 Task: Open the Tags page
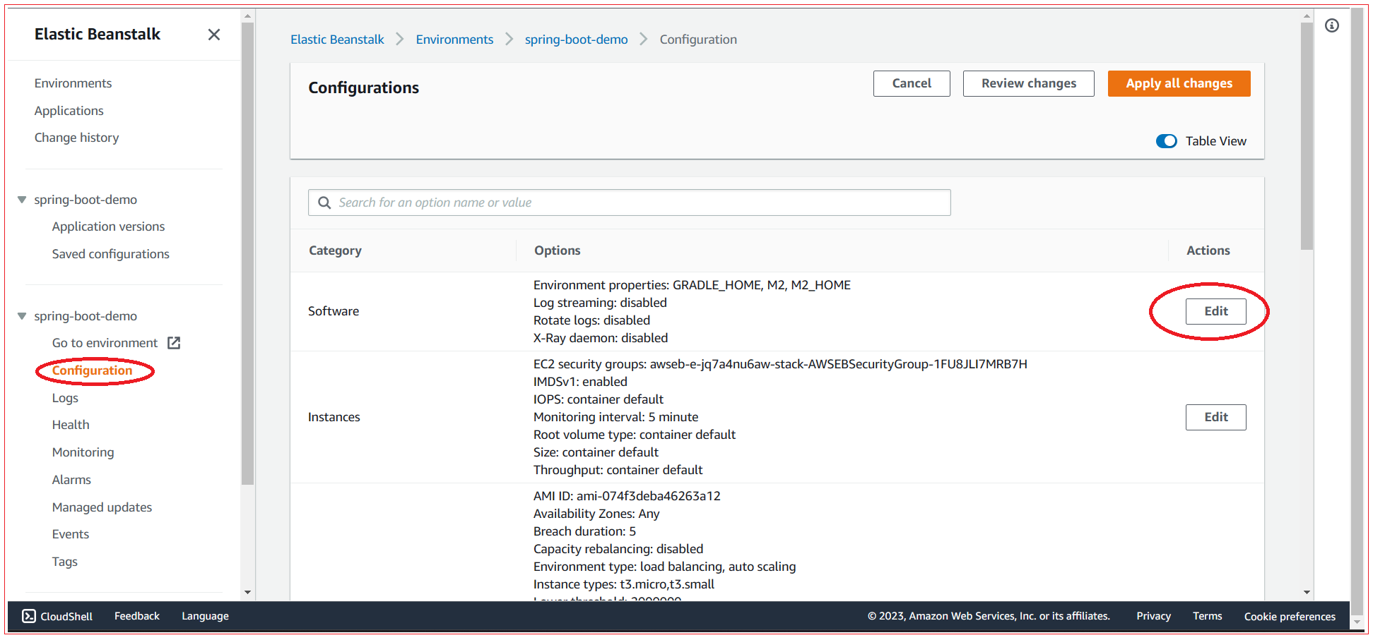64,562
